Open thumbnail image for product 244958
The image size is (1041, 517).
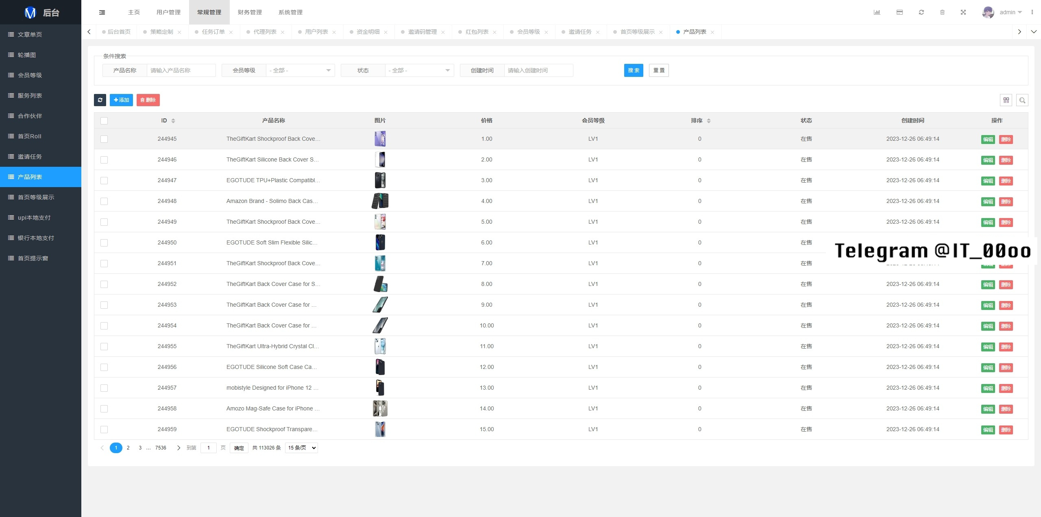(x=380, y=408)
